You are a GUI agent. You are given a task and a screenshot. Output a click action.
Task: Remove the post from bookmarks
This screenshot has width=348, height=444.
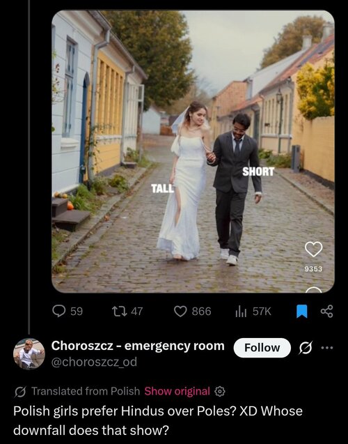coord(301,311)
